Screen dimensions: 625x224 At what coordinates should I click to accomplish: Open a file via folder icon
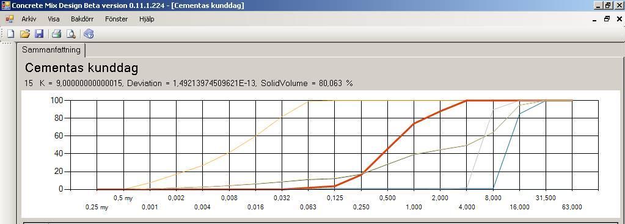(x=24, y=34)
